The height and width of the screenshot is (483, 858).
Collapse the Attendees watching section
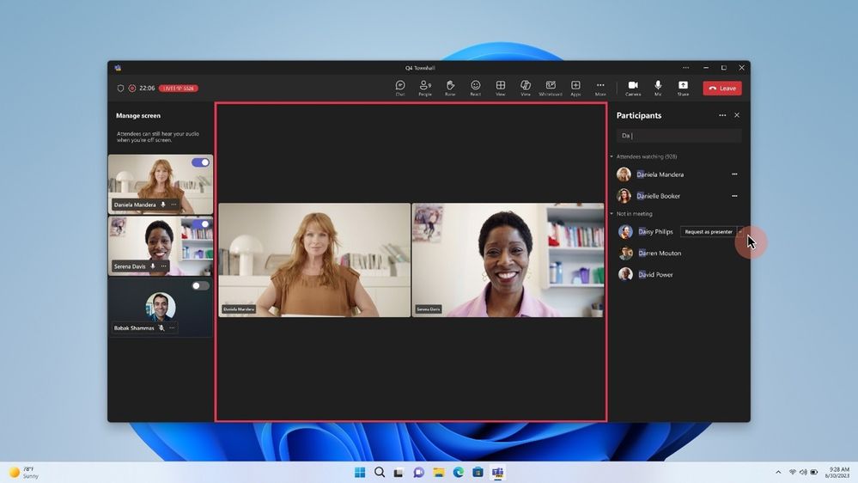(x=612, y=157)
